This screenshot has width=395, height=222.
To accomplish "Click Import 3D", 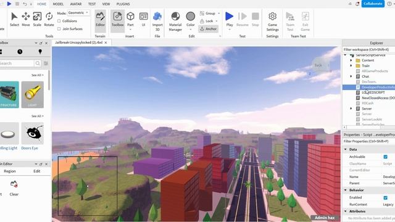I will [x=157, y=21].
